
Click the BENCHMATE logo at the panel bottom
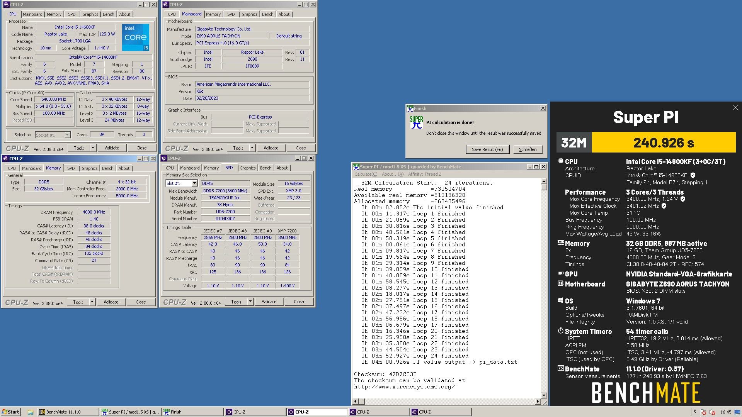(x=646, y=393)
